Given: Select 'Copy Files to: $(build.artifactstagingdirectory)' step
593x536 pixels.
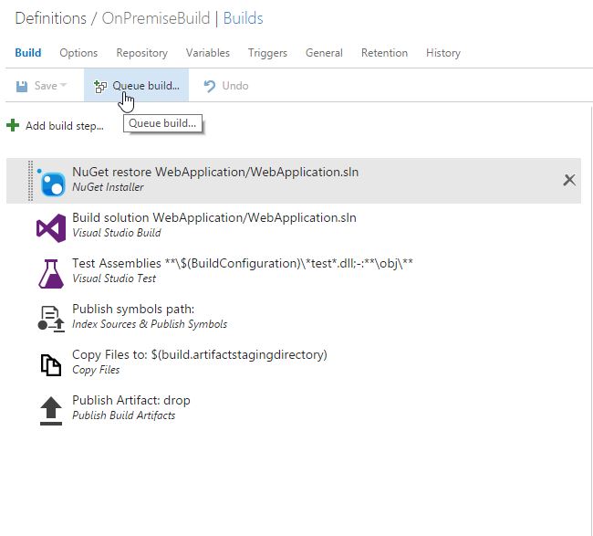Looking at the screenshot, I should 200,354.
